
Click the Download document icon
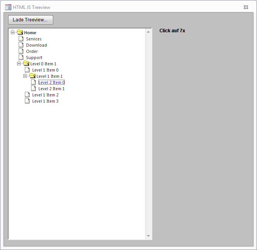pyautogui.click(x=21, y=45)
